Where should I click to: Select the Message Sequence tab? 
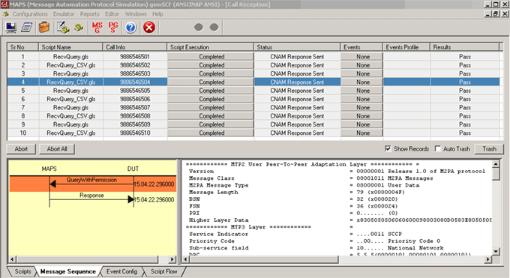coord(68,271)
